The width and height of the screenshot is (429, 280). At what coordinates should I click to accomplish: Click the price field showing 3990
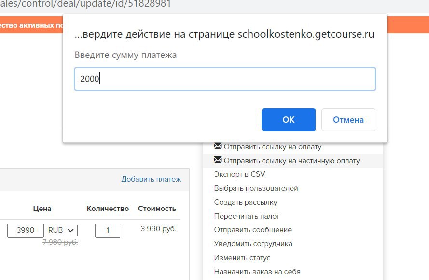26,230
